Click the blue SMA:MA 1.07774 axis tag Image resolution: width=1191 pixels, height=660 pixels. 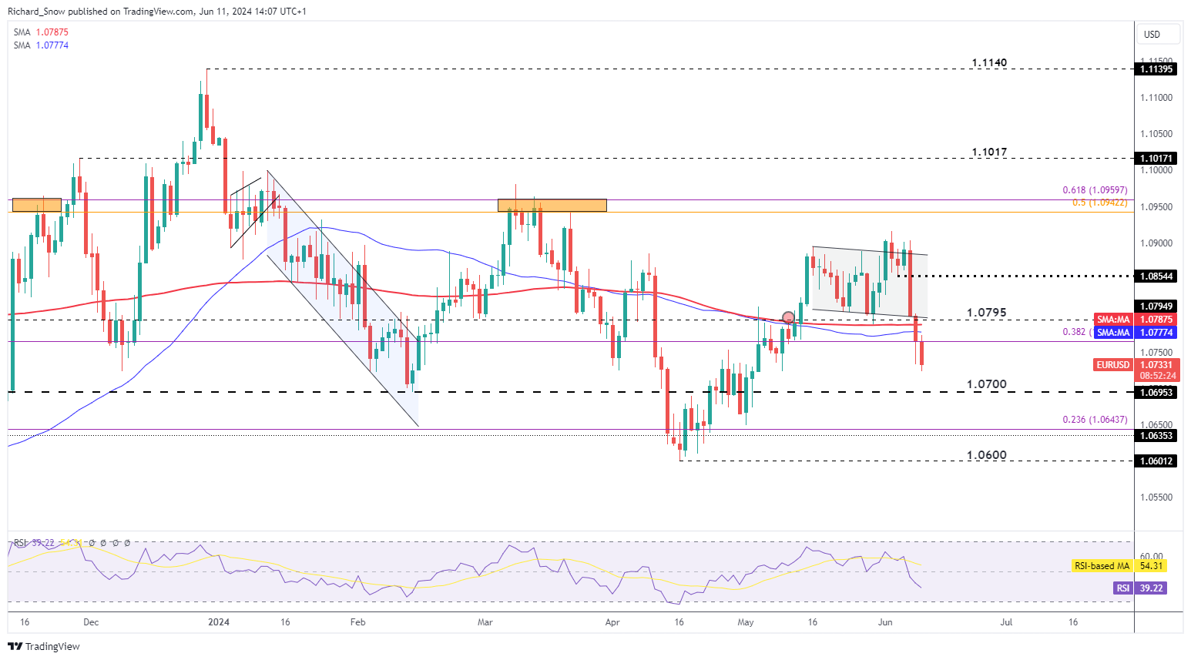pyautogui.click(x=1136, y=333)
